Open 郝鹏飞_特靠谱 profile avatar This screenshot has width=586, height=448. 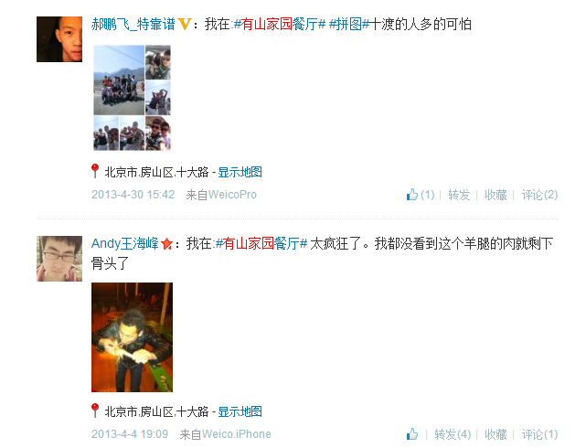tap(59, 39)
